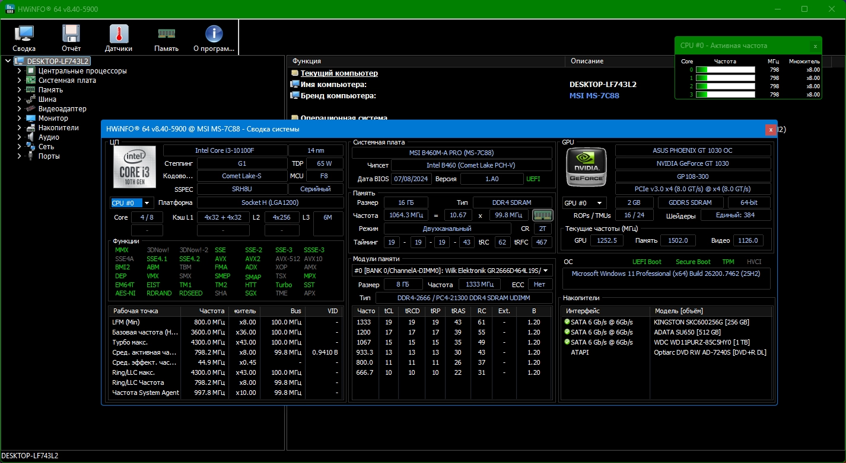The width and height of the screenshot is (846, 463).
Task: Click the computer icon beside Имя компьютера
Action: click(x=295, y=85)
